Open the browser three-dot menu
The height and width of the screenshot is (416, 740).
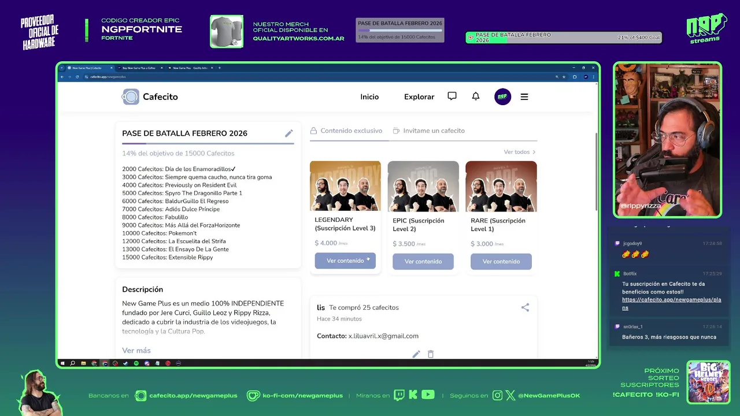point(594,77)
